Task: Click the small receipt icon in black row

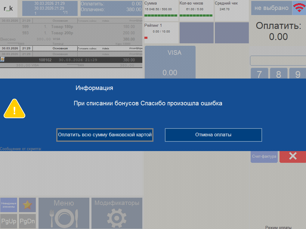Action: click(2, 60)
